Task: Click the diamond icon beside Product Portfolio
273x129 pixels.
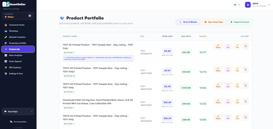Action: coord(62,18)
